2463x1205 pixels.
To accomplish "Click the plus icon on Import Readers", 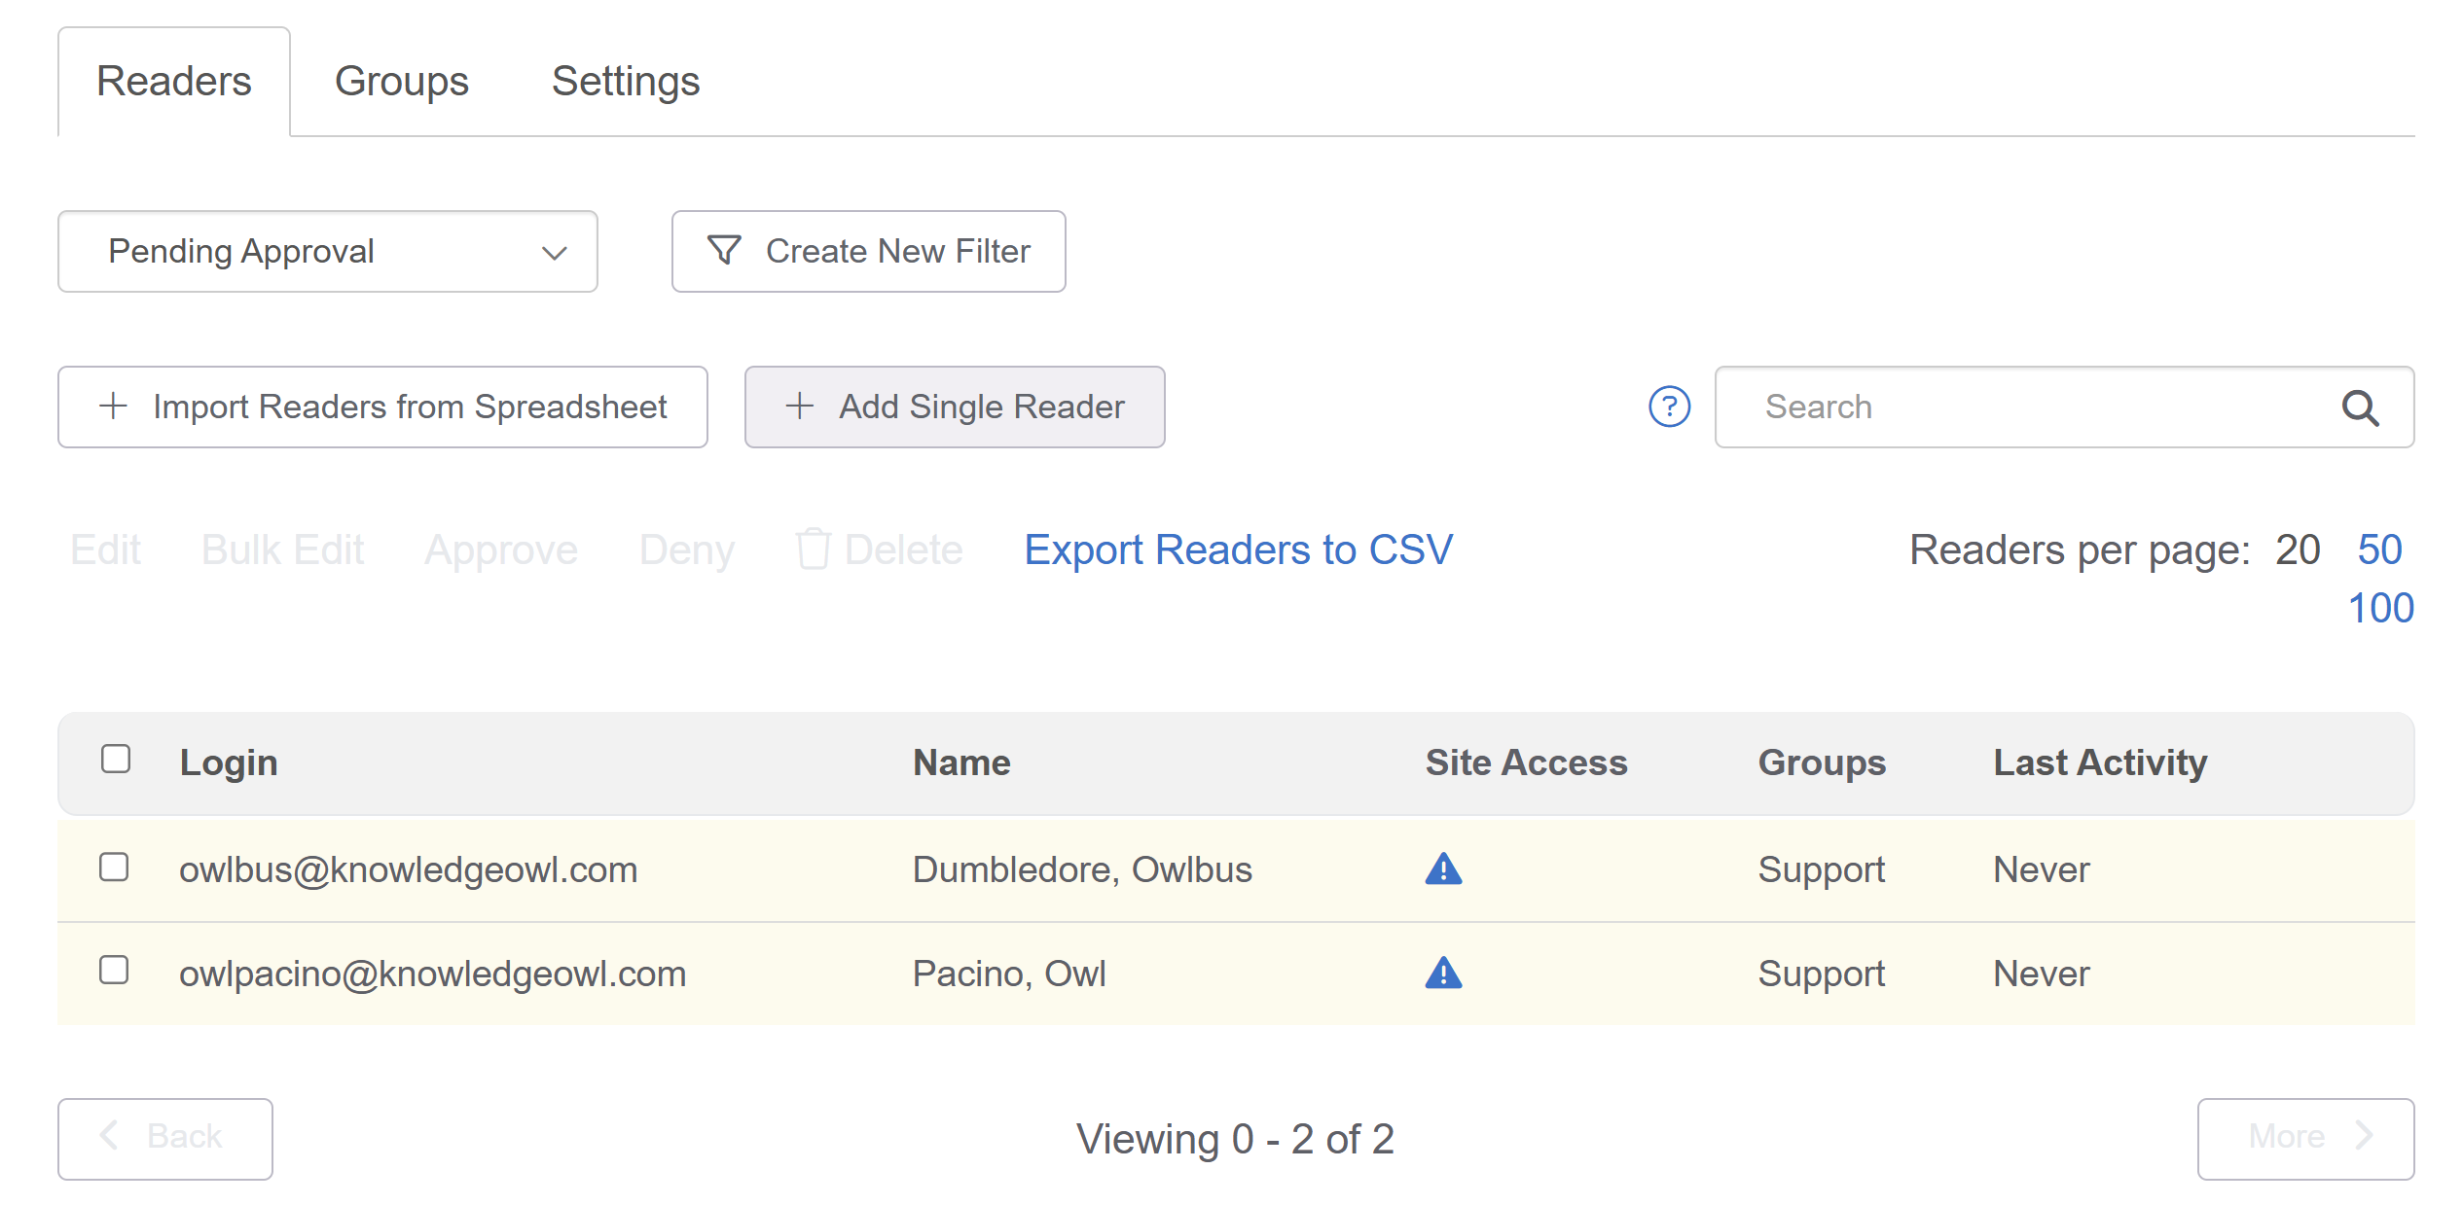I will coord(114,407).
